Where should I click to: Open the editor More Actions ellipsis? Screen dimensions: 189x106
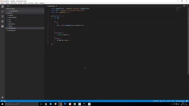click(x=187, y=6)
